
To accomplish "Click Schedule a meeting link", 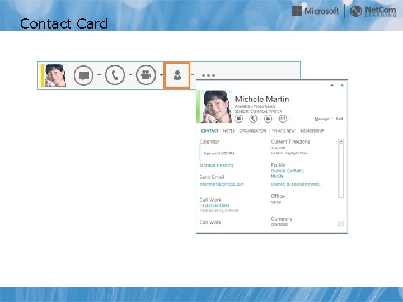I will 217,165.
